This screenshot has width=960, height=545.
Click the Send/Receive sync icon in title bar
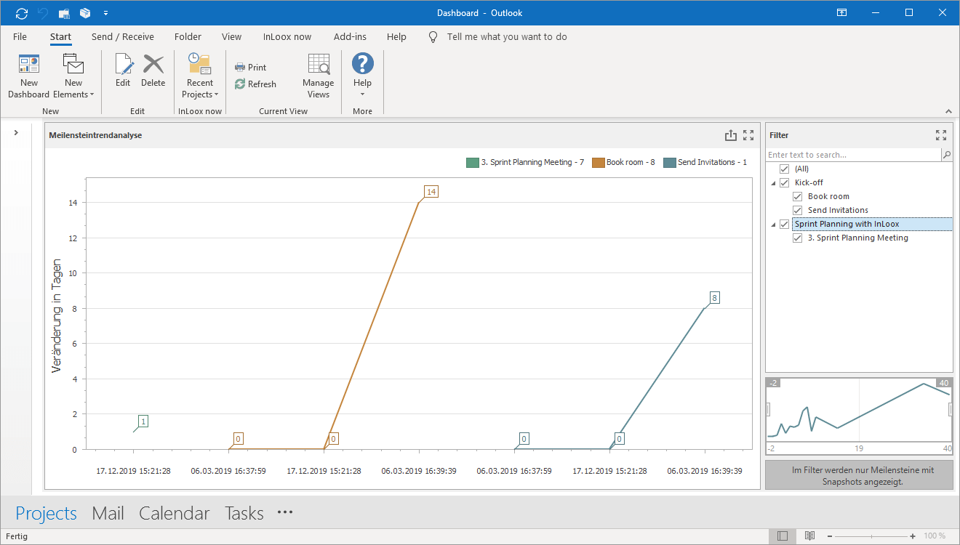point(21,13)
